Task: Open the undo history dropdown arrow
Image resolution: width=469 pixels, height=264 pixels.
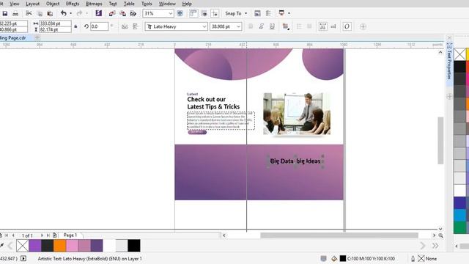Action: [x=70, y=13]
